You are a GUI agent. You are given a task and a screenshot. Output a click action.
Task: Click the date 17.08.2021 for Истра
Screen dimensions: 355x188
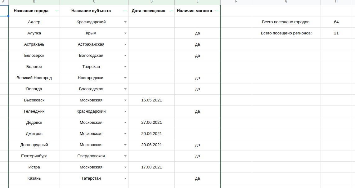point(151,167)
